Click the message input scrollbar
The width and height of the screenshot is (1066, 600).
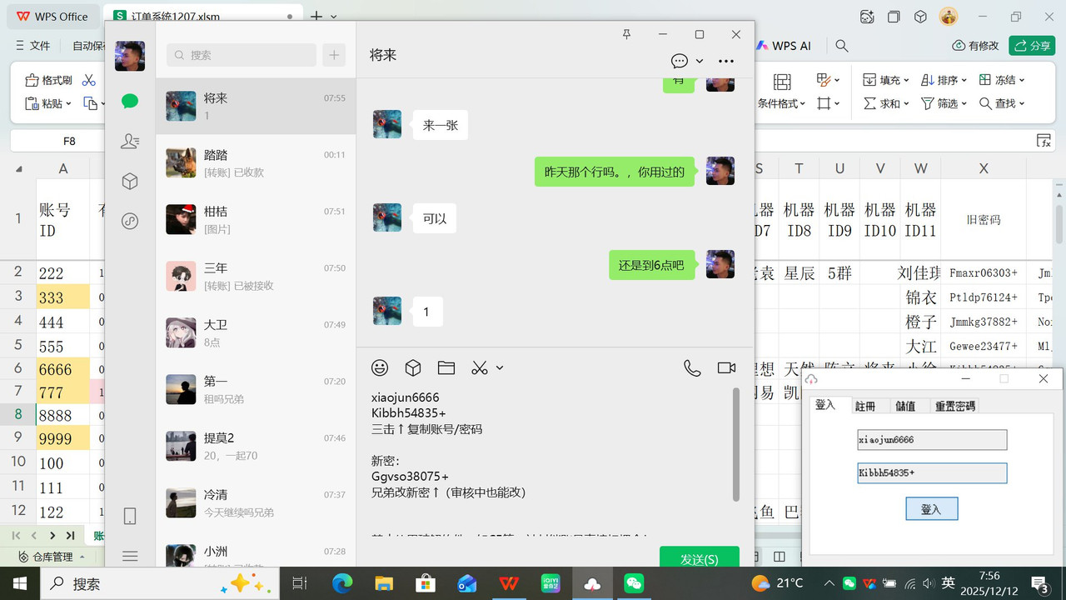[735, 444]
